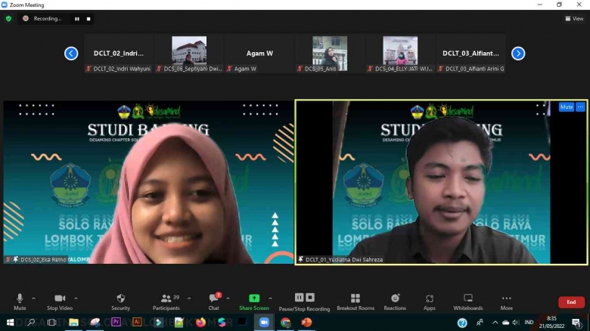Click the green encryption shield icon
Screen dimensions: 590x331
(8, 18)
